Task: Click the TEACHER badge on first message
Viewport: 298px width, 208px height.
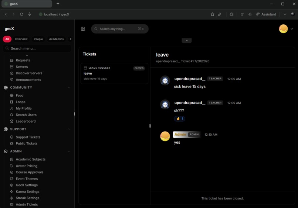Action: pos(215,79)
